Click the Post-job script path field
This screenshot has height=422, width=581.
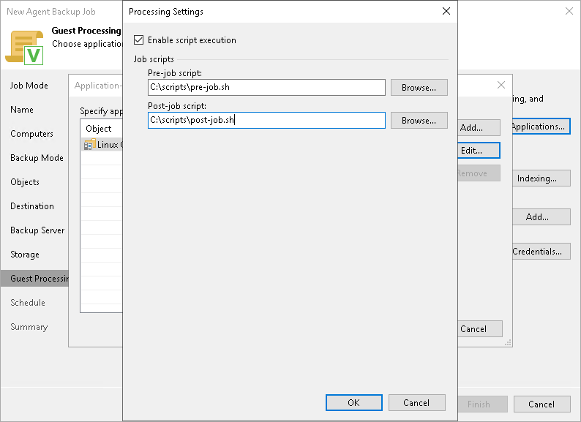coord(266,121)
